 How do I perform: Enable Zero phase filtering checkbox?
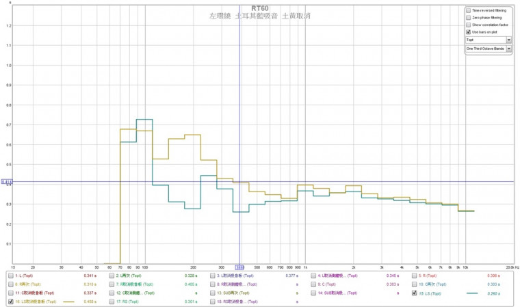pos(468,18)
